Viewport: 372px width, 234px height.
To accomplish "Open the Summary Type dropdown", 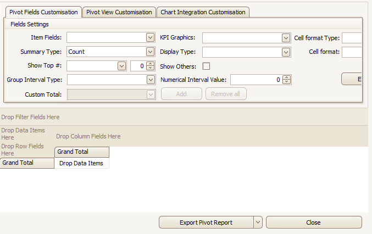I will pyautogui.click(x=150, y=52).
